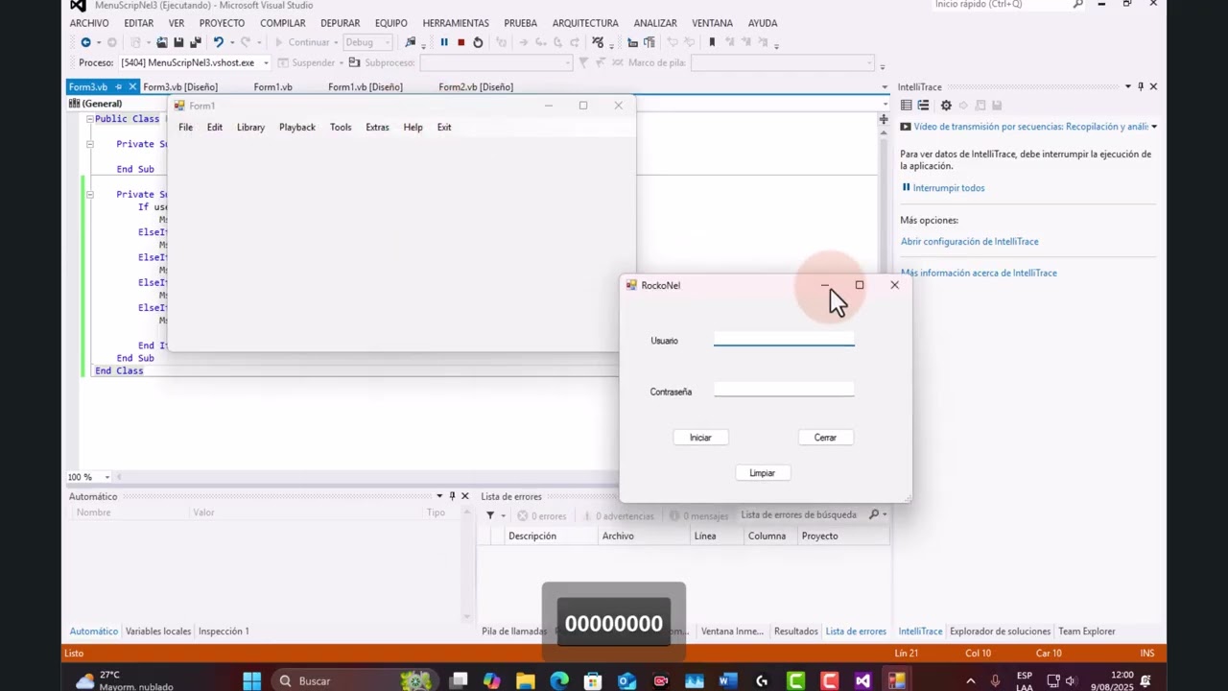The height and width of the screenshot is (691, 1228).
Task: Toggle the 0 errores filter button
Action: point(542,515)
